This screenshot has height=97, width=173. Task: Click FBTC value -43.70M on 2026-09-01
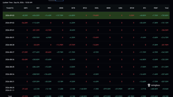point(48,30)
